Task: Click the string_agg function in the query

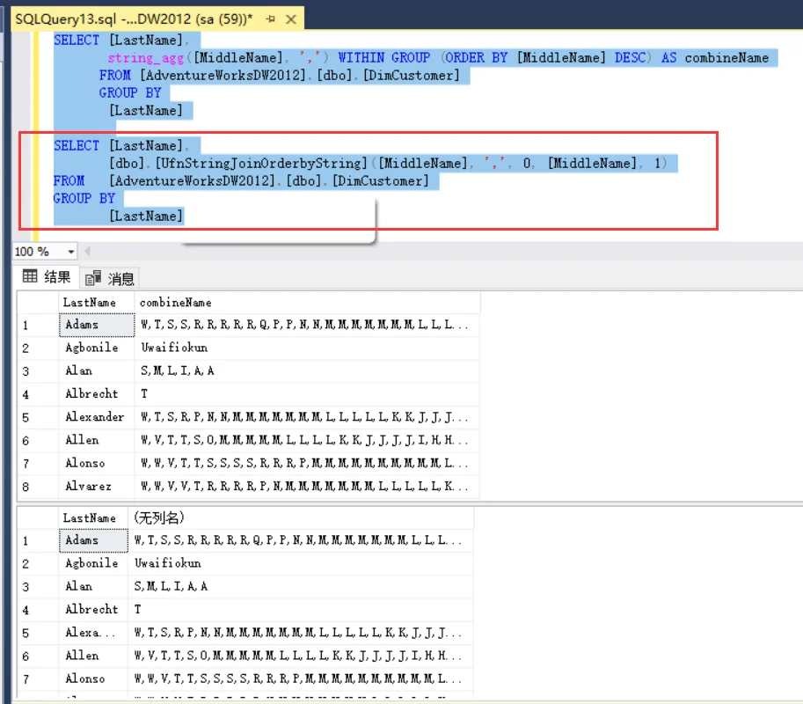Action: tap(145, 58)
